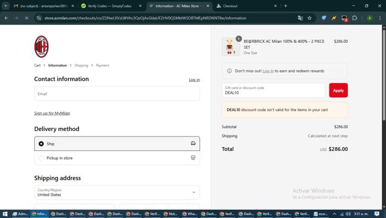386x218 pixels.
Task: Click the translate page icon in address bar
Action: (300, 18)
